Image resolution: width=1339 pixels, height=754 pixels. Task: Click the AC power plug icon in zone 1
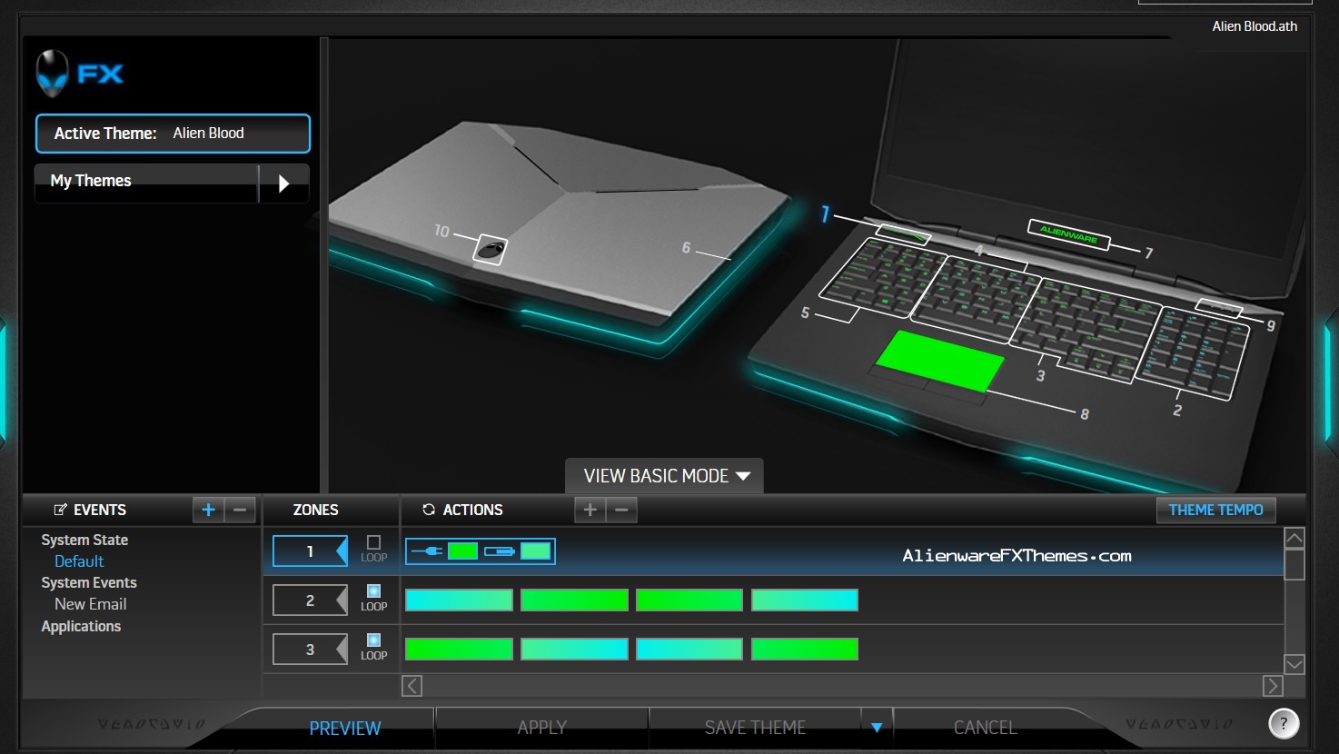coord(427,551)
